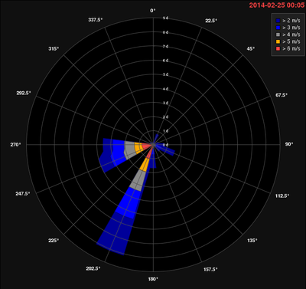Click the gray > 4 m/s legend swatch

pos(278,34)
